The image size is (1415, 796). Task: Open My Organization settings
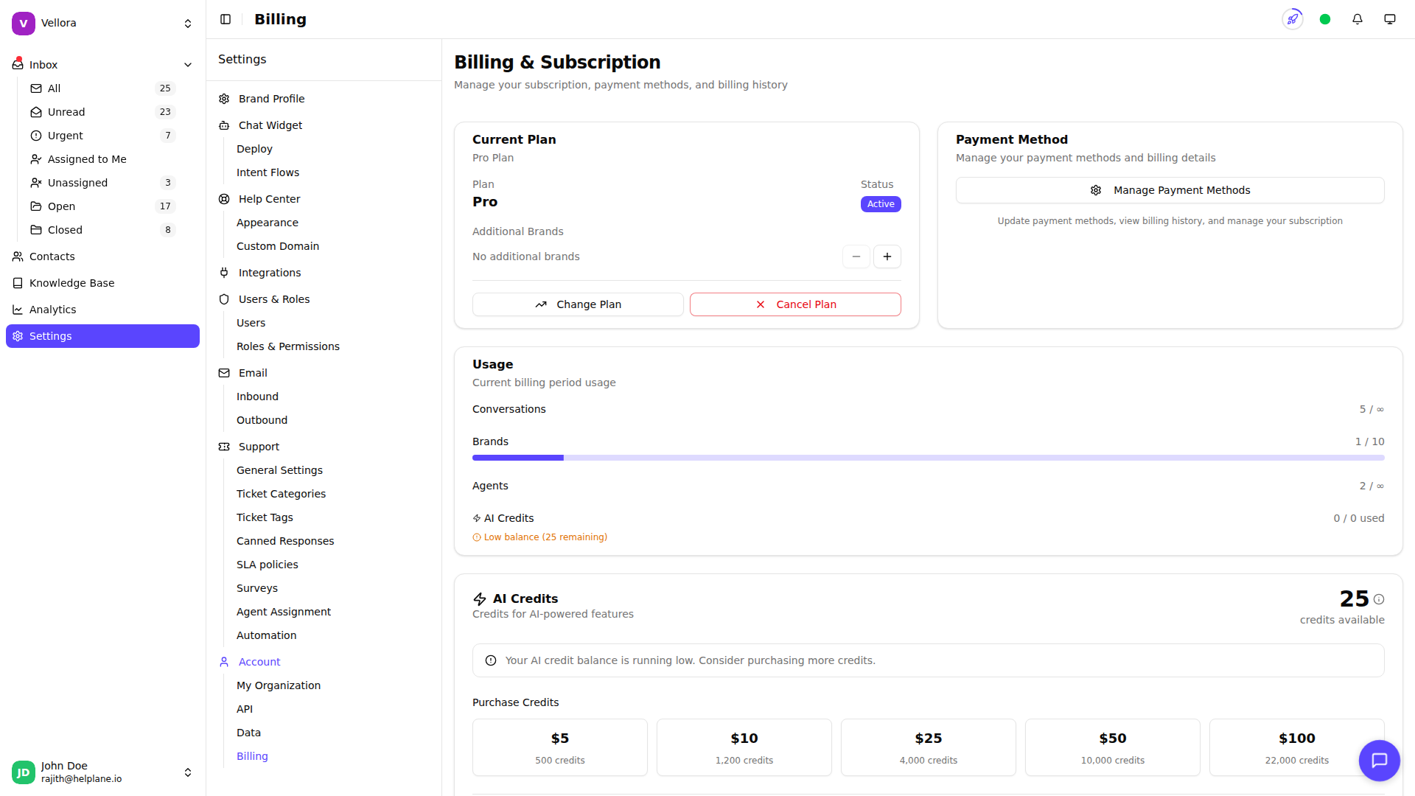point(279,685)
